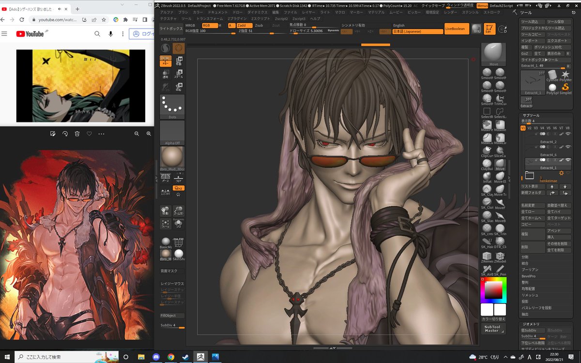Image resolution: width=581 pixels, height=363 pixels.
Task: Select the English language option
Action: [418, 26]
